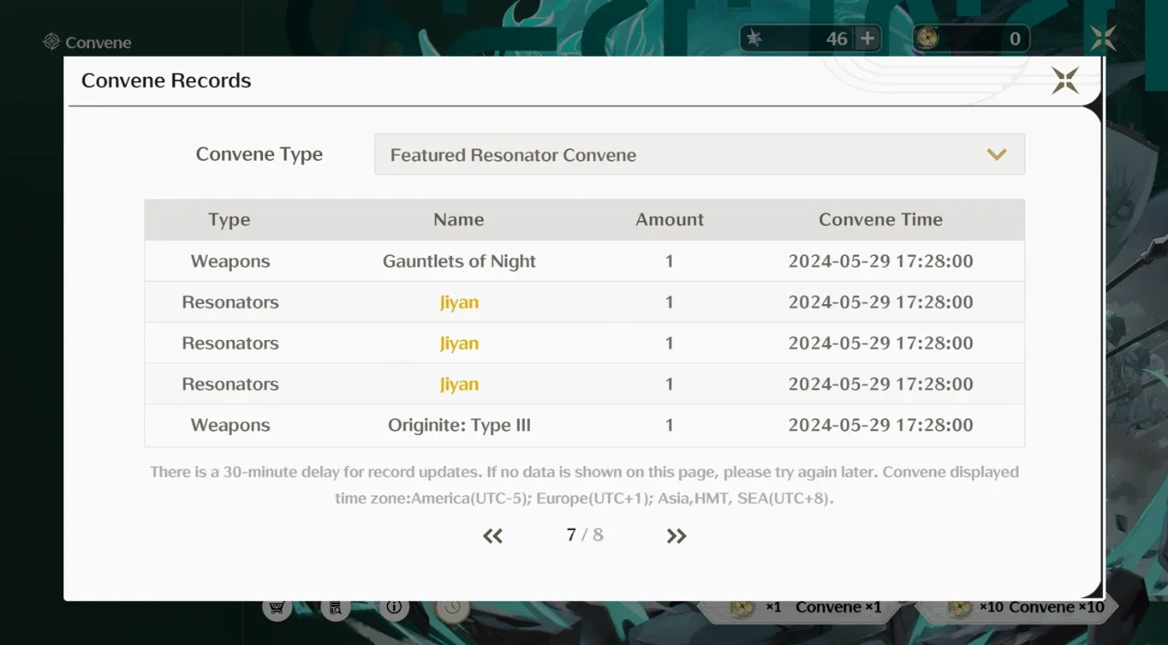Click the page indicator 7 / 8

[x=585, y=535]
